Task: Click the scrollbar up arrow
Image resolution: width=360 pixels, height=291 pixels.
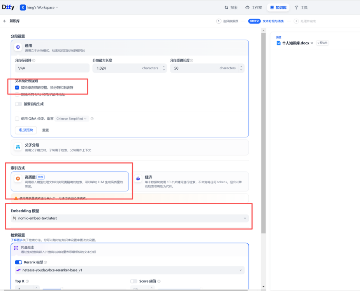Action: [264, 30]
